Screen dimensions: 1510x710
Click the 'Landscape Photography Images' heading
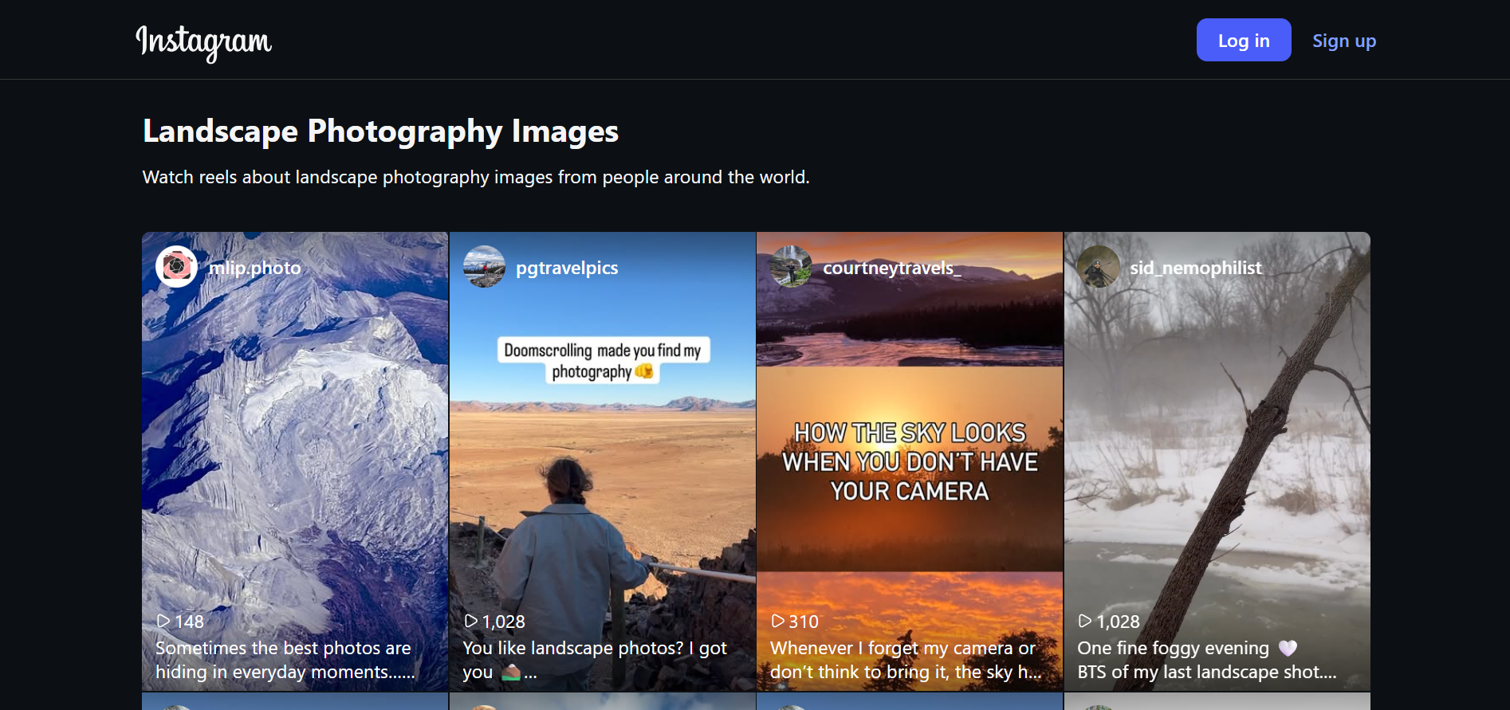tap(380, 131)
